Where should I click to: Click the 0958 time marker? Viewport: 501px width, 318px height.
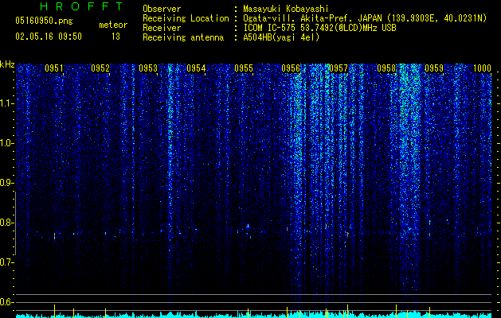point(386,68)
